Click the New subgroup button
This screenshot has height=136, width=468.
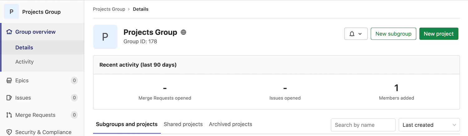[x=393, y=34]
